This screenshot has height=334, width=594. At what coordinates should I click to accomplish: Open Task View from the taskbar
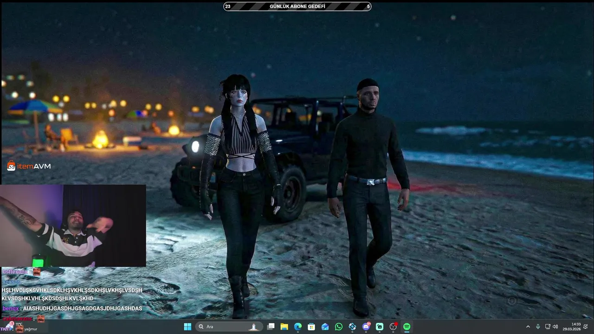pos(271,327)
